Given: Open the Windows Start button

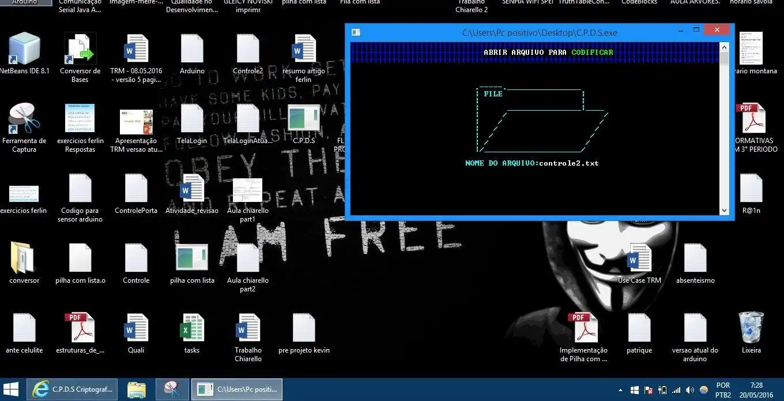Looking at the screenshot, I should 11,389.
